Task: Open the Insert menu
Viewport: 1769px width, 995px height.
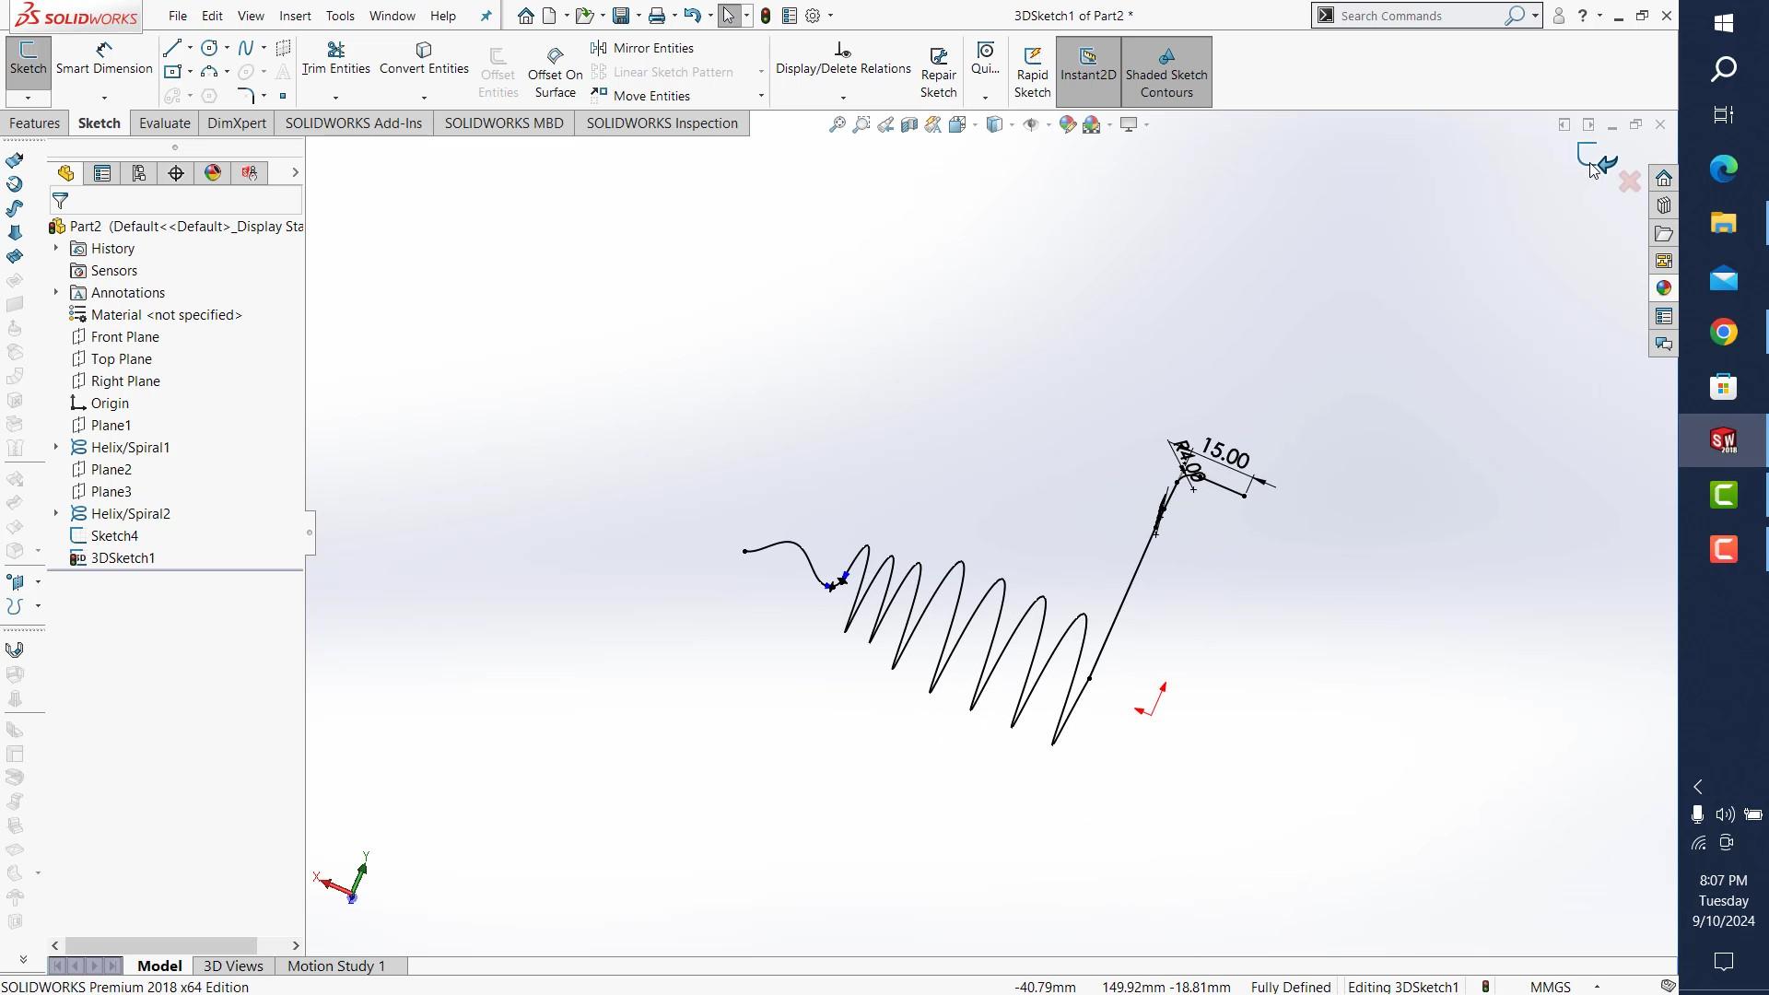Action: (295, 16)
